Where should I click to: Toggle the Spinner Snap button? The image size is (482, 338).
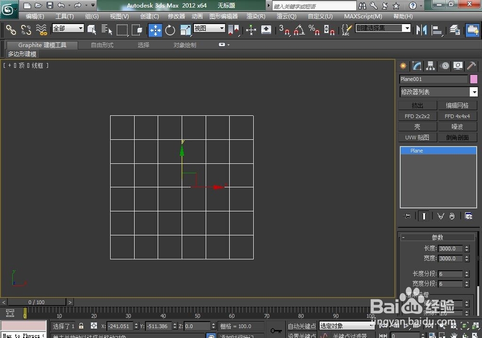point(329,30)
